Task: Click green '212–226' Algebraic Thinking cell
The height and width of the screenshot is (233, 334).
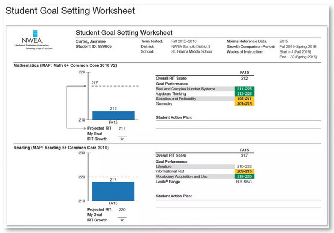Action: 244,94
